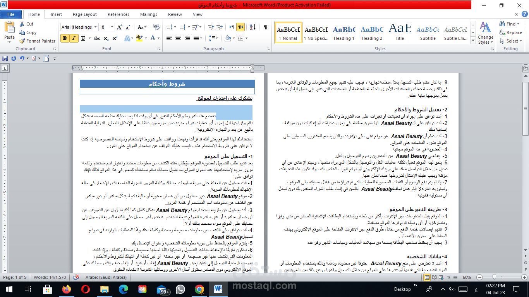This screenshot has width=529, height=297.
Task: Toggle Bold formatting
Action: [65, 38]
